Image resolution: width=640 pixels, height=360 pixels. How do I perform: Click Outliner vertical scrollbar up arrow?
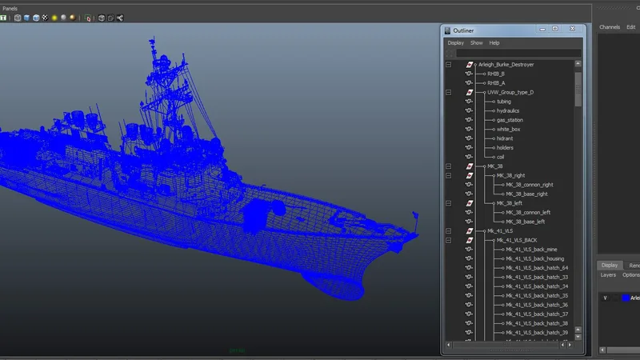(578, 64)
